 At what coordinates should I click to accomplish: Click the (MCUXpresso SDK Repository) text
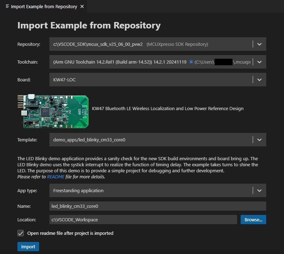pyautogui.click(x=177, y=44)
